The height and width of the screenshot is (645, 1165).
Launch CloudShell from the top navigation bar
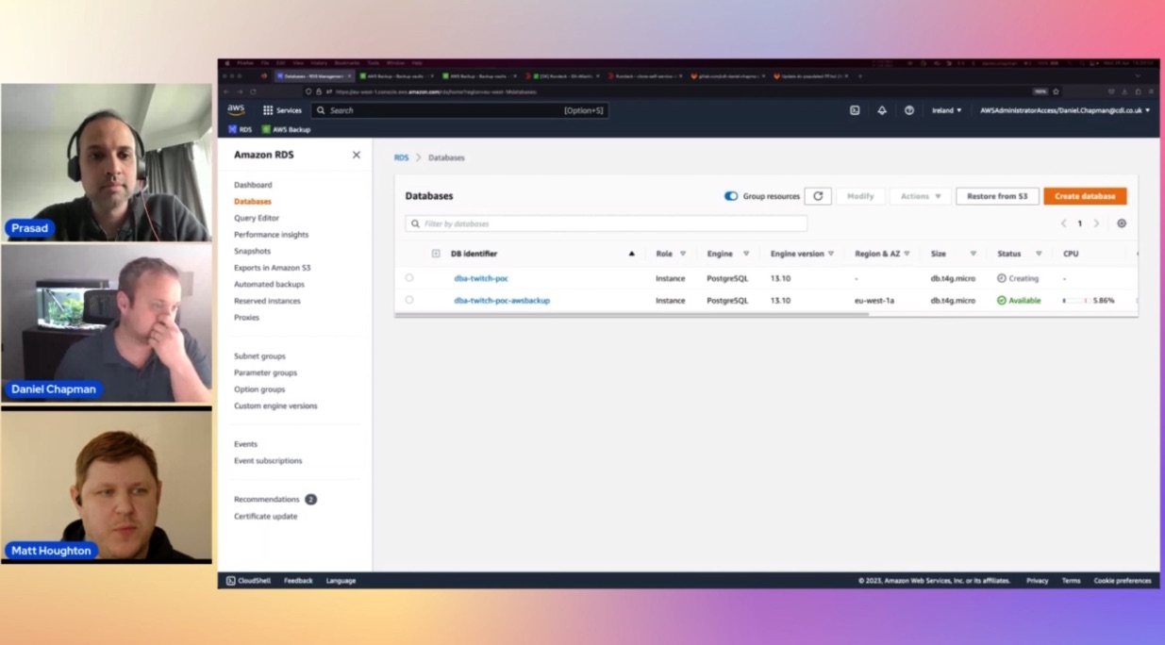855,110
